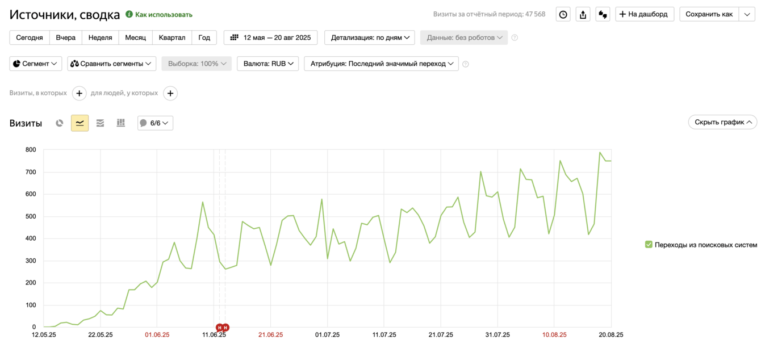Select the Год period tab

(204, 37)
